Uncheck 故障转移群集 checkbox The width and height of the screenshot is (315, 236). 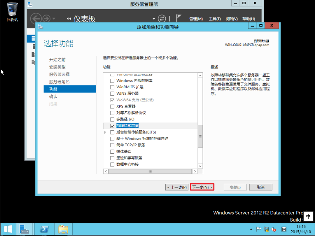[x=112, y=126]
